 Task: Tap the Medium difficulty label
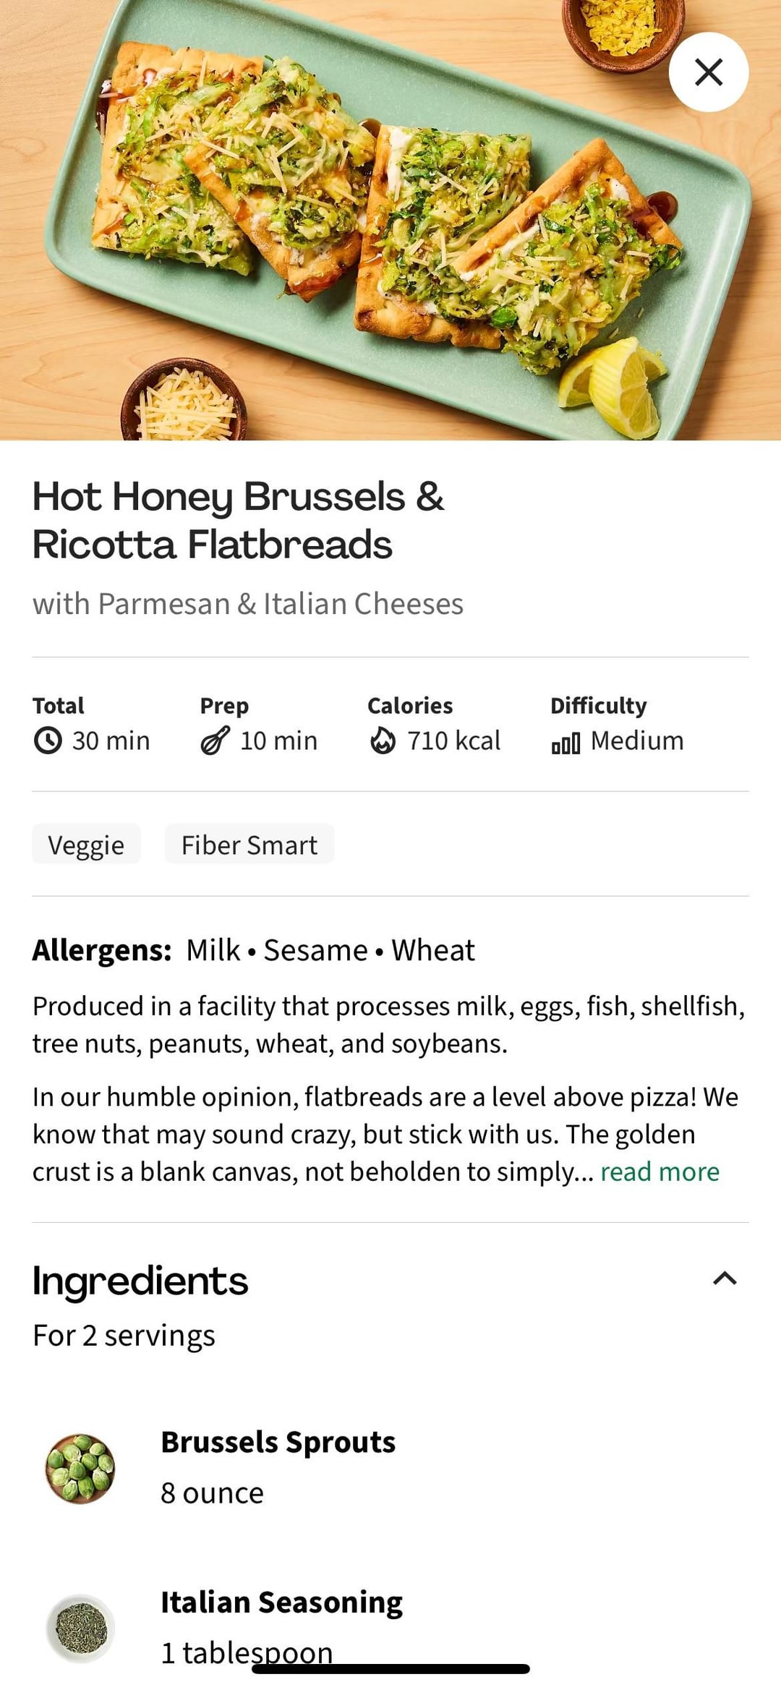[x=636, y=741]
